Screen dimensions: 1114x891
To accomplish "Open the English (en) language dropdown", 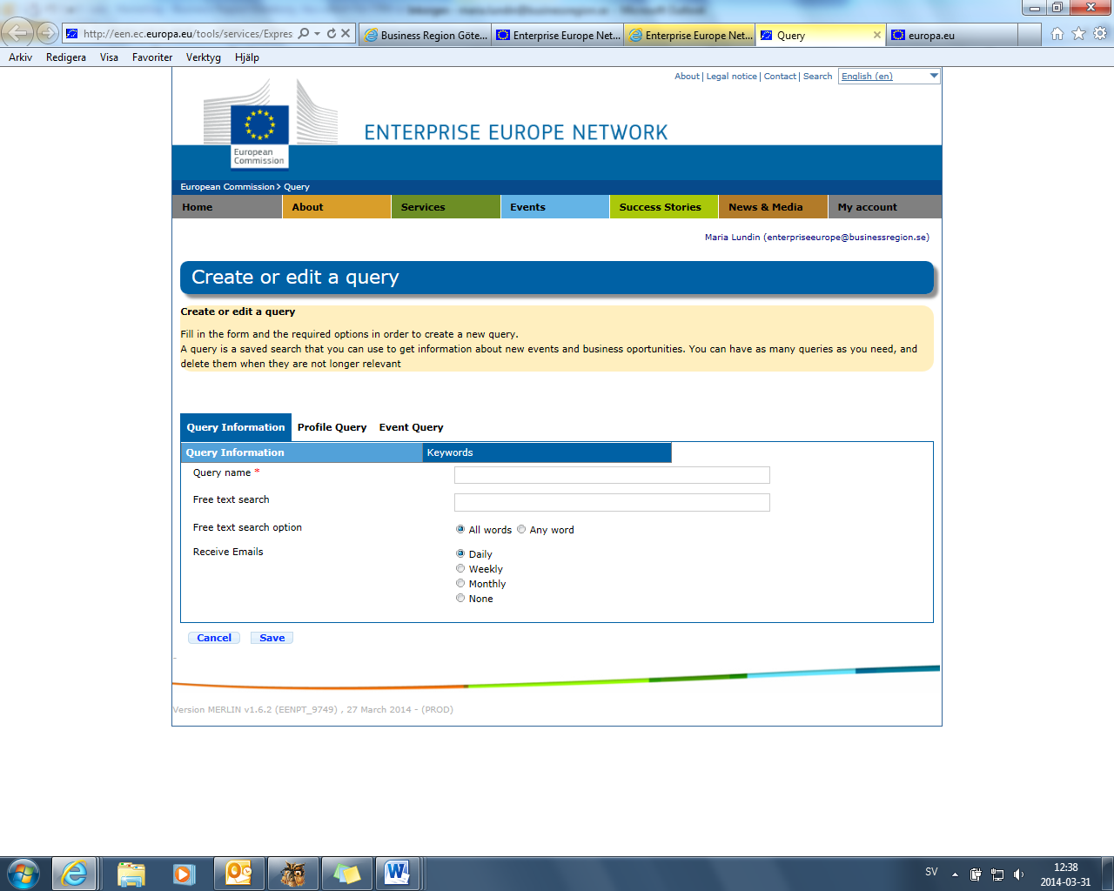I will coord(889,77).
